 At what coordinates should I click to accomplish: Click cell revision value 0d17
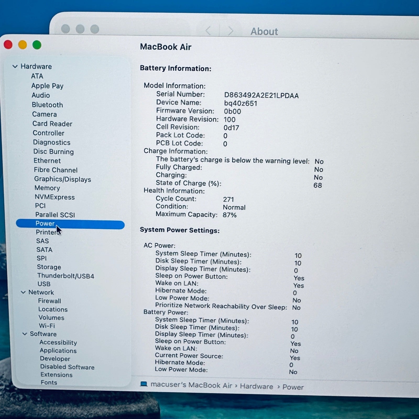pyautogui.click(x=231, y=128)
